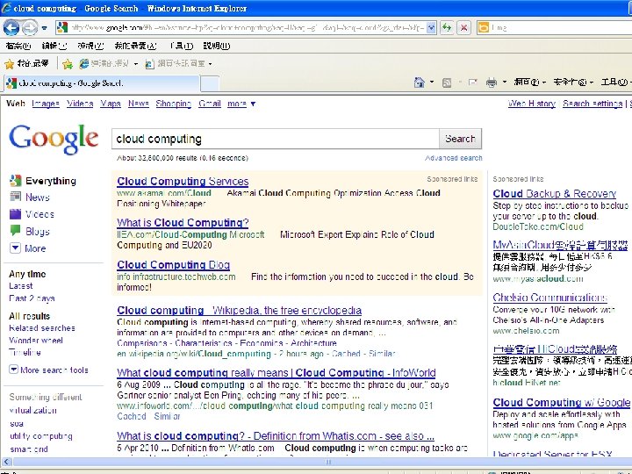Open the recent pages dropdown arrow
The height and width of the screenshot is (474, 632).
[45, 28]
